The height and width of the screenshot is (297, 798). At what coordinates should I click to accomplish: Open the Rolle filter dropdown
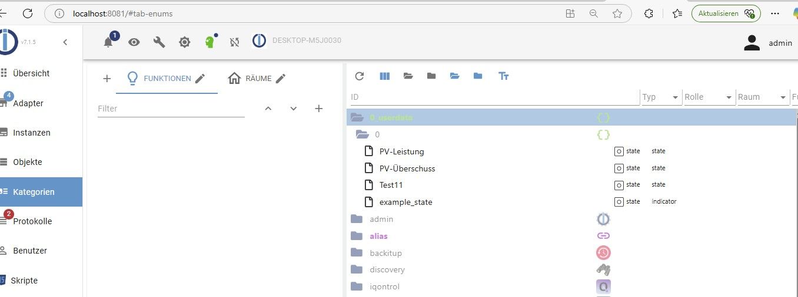(729, 97)
